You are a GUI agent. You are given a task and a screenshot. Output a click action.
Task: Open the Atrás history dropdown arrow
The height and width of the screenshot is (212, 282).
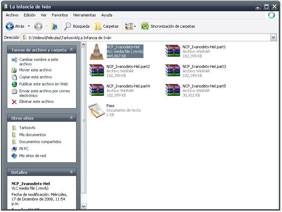(x=29, y=26)
